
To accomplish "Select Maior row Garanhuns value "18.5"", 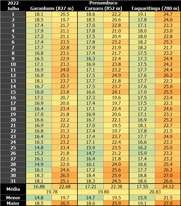I will pyautogui.click(x=39, y=203).
